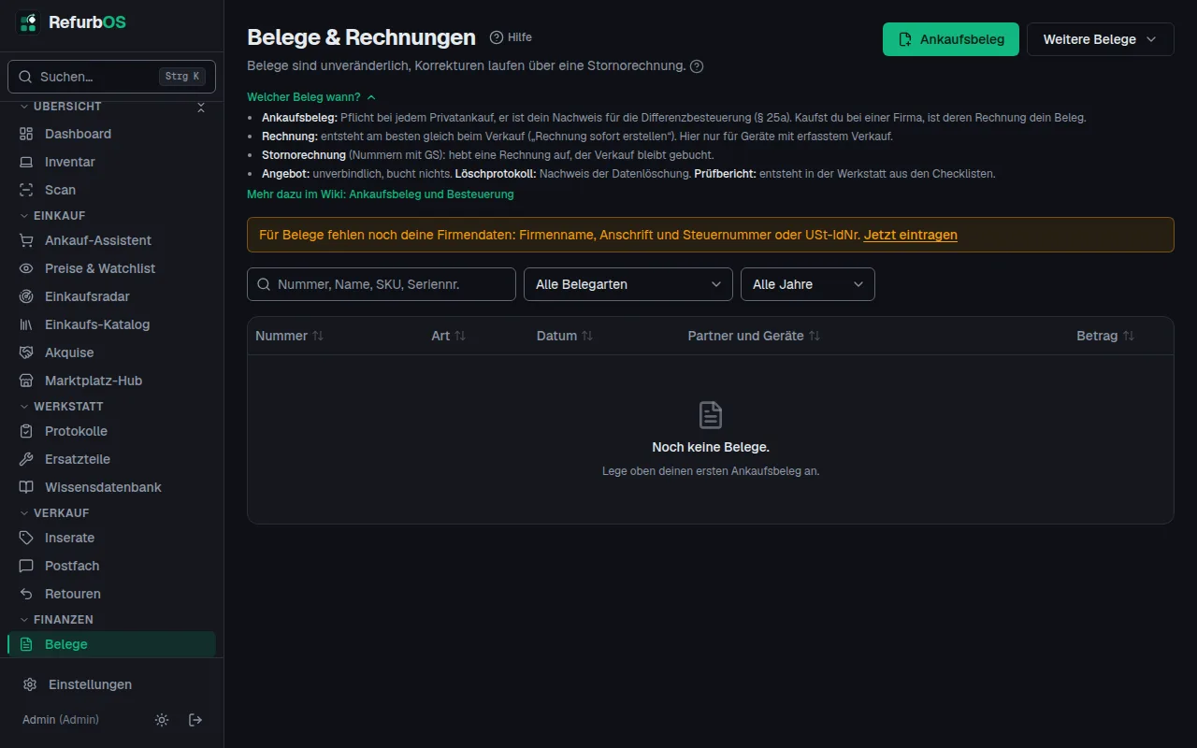This screenshot has width=1197, height=748.
Task: Click the clipboard icon for Protokolle
Action: tap(26, 431)
